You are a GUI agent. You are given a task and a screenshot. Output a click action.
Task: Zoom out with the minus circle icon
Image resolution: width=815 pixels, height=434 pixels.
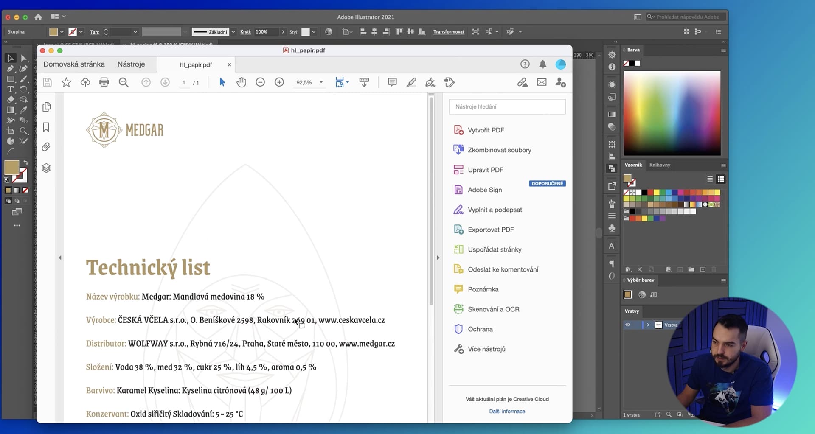pyautogui.click(x=260, y=82)
